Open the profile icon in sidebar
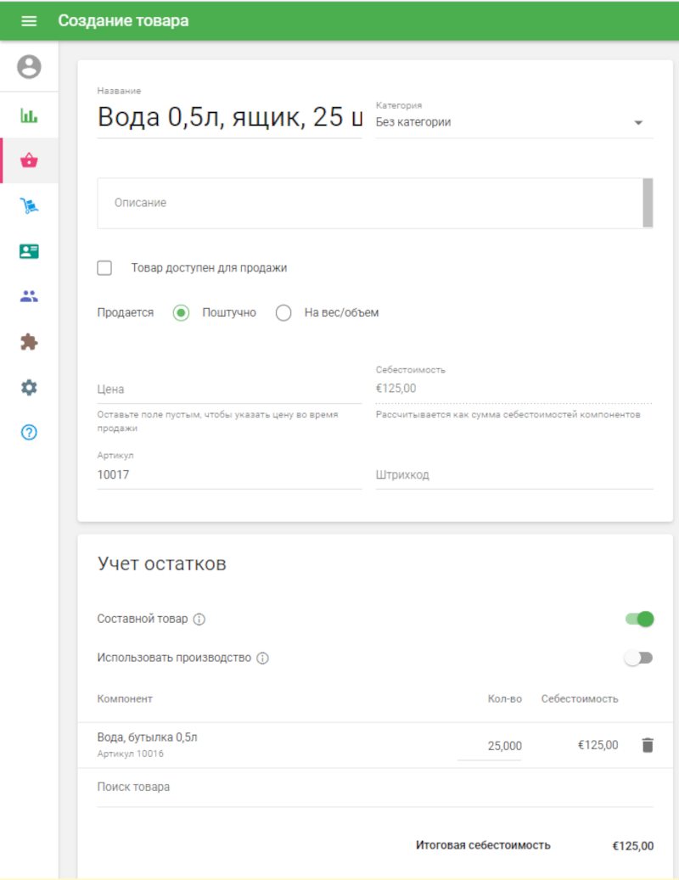The height and width of the screenshot is (880, 679). coord(28,67)
